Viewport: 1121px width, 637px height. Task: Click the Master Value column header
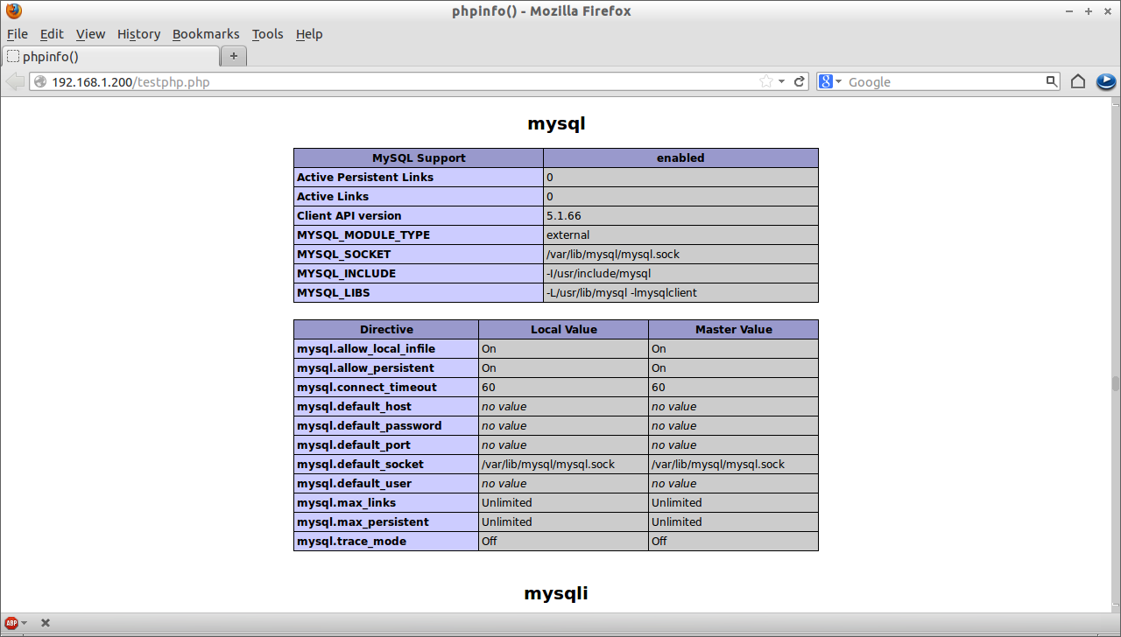point(734,330)
